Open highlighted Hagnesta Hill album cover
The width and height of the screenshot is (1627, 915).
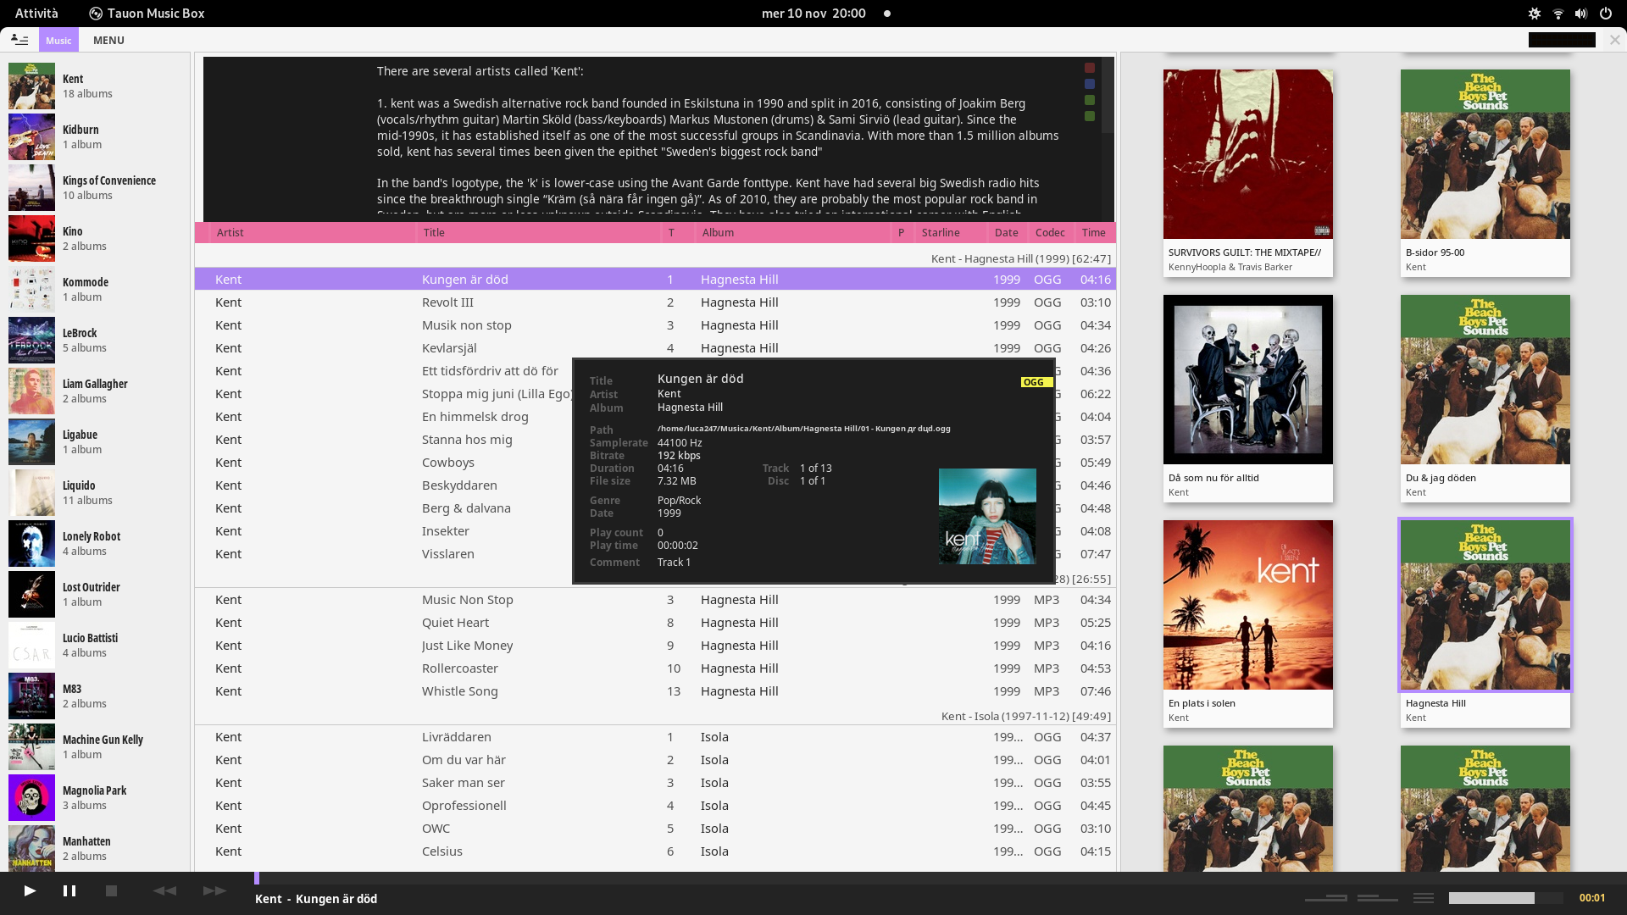[x=1485, y=605]
